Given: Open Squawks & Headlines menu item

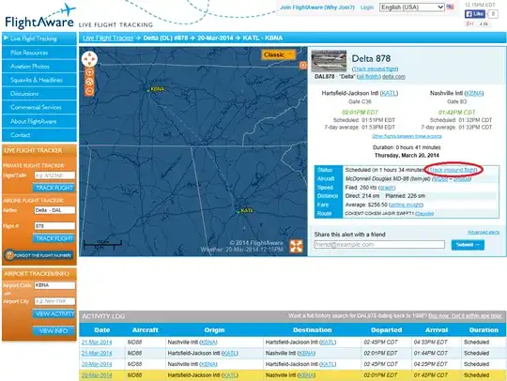Looking at the screenshot, I should 39,80.
